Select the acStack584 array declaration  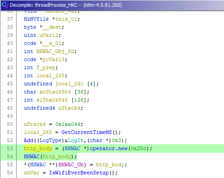[55, 92]
